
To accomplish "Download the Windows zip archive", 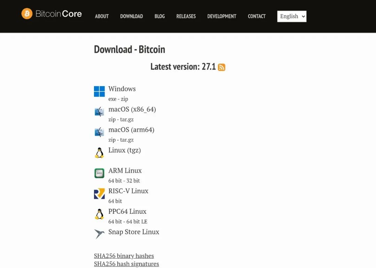I will click(124, 99).
